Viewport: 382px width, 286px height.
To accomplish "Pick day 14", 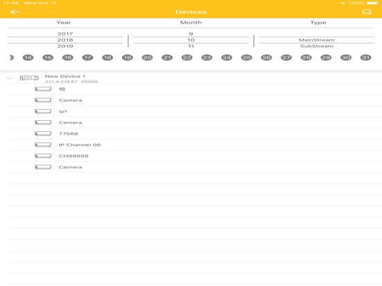I will click(28, 57).
